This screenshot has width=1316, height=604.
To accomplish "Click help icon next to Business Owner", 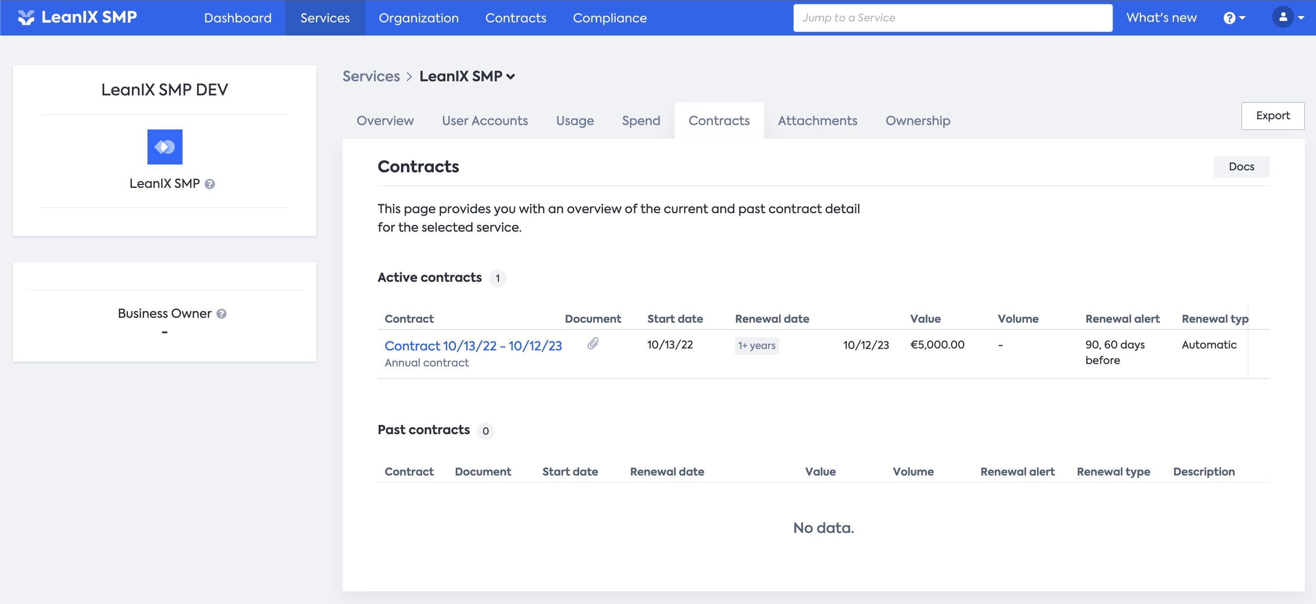I will coord(221,314).
